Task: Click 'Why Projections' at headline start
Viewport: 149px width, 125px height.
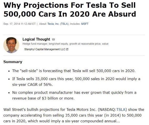Action: [36, 5]
